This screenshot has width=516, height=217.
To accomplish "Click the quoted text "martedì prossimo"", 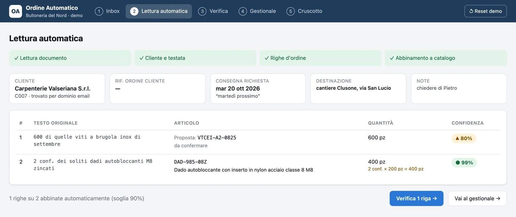I will (x=238, y=96).
